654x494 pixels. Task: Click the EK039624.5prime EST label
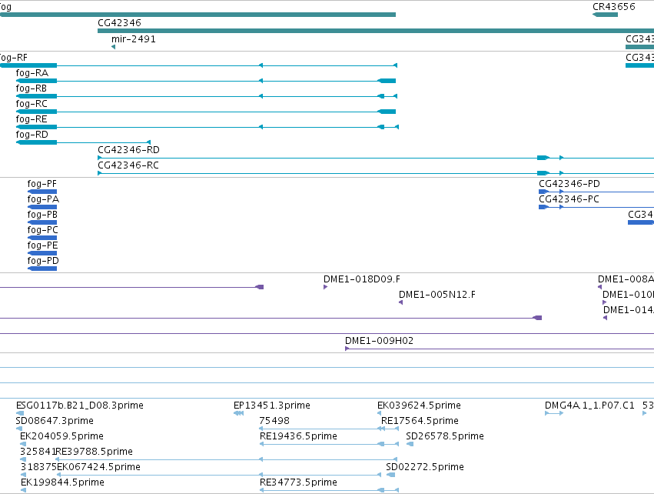419,406
